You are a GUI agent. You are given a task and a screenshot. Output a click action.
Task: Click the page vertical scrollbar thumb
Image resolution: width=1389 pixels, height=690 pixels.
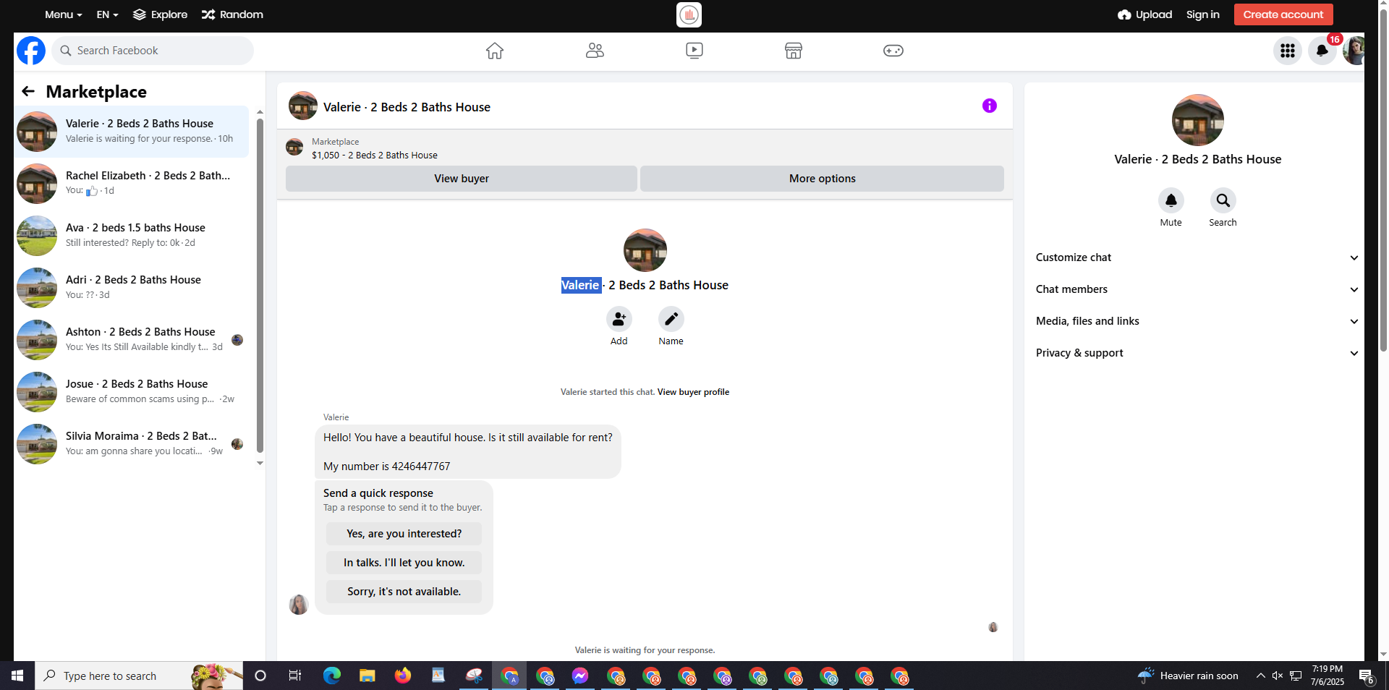click(1384, 181)
